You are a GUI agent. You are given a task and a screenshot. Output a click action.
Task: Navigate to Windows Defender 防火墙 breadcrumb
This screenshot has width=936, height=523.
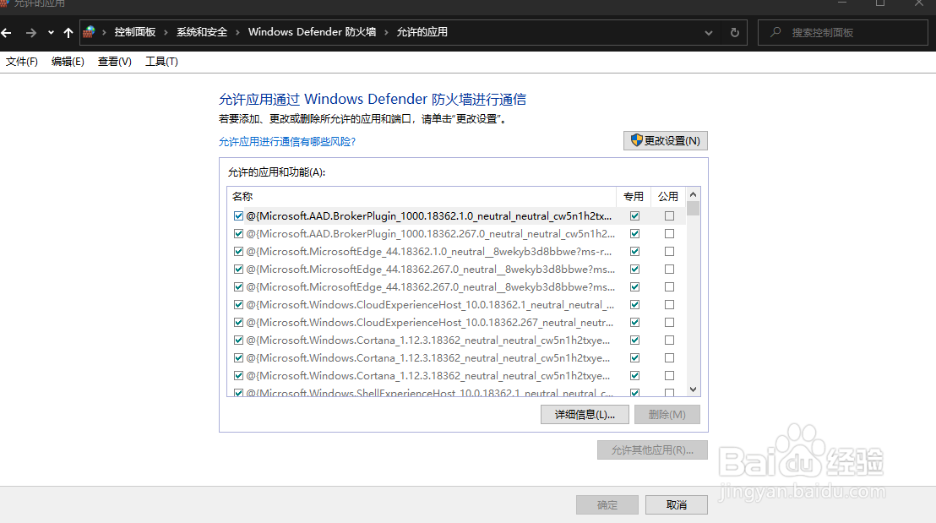pyautogui.click(x=313, y=32)
